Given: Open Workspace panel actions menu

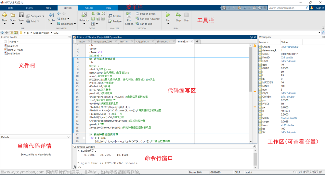Looking at the screenshot, I should click(323, 37).
